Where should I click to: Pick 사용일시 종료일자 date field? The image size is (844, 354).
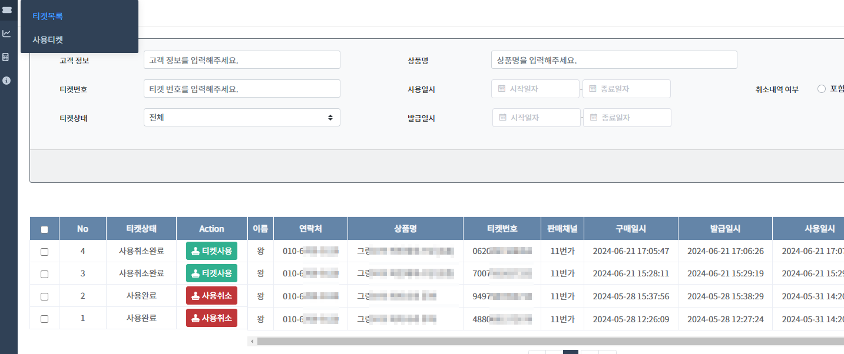click(627, 89)
